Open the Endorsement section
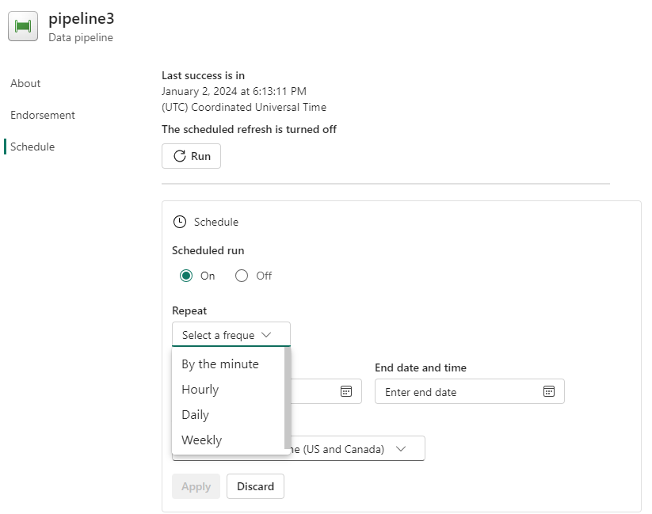The image size is (652, 514). 43,115
